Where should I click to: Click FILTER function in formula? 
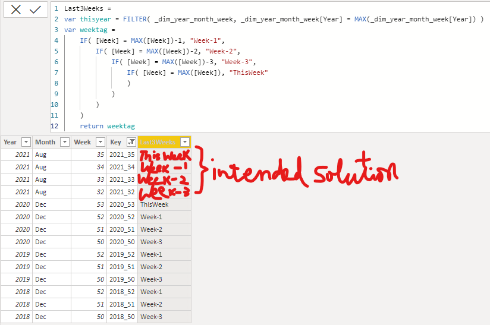click(x=134, y=19)
